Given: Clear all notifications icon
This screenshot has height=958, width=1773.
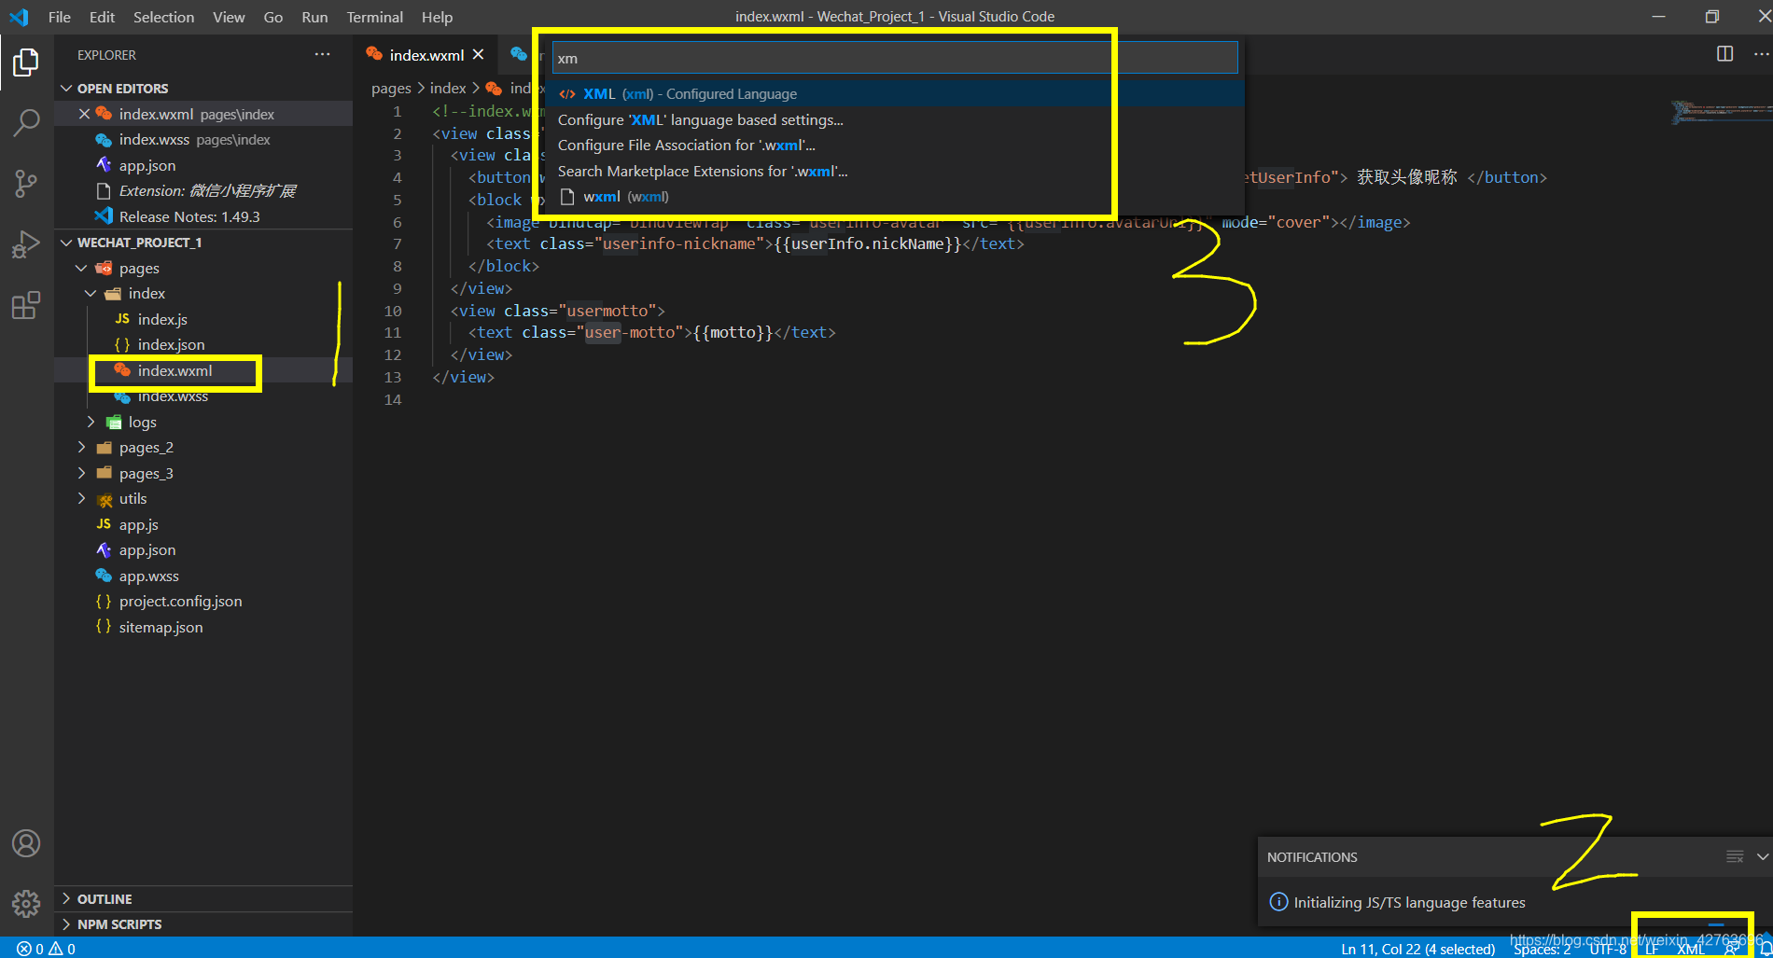Looking at the screenshot, I should [1735, 856].
